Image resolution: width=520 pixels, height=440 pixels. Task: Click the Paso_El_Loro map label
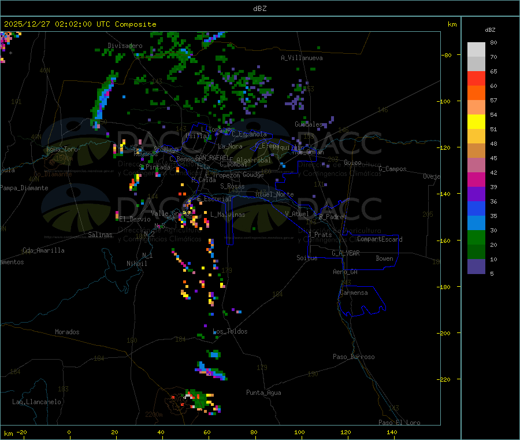click(399, 423)
